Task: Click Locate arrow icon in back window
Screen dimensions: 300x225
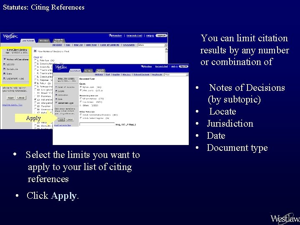Action: click(5, 64)
